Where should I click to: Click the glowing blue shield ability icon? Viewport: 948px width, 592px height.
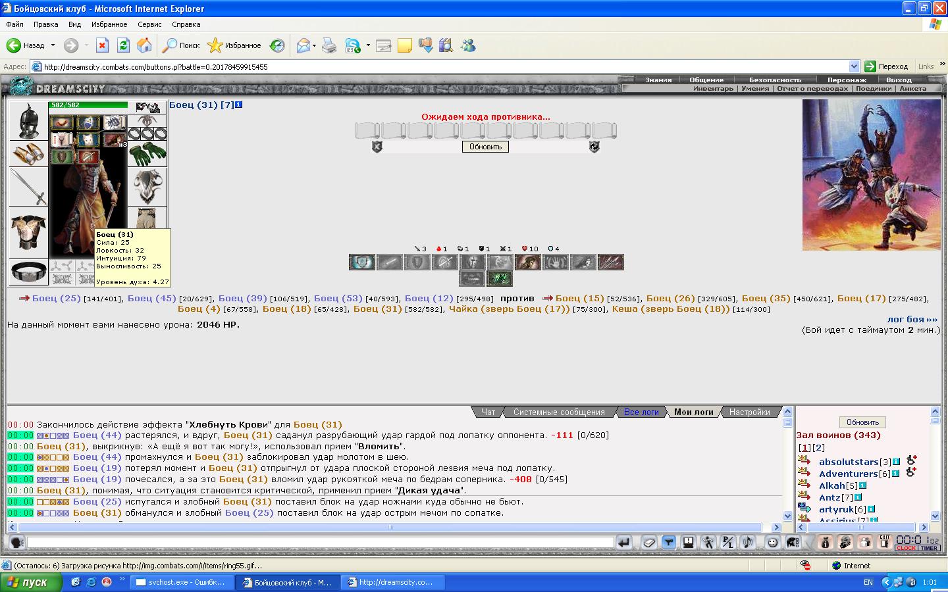pyautogui.click(x=362, y=262)
